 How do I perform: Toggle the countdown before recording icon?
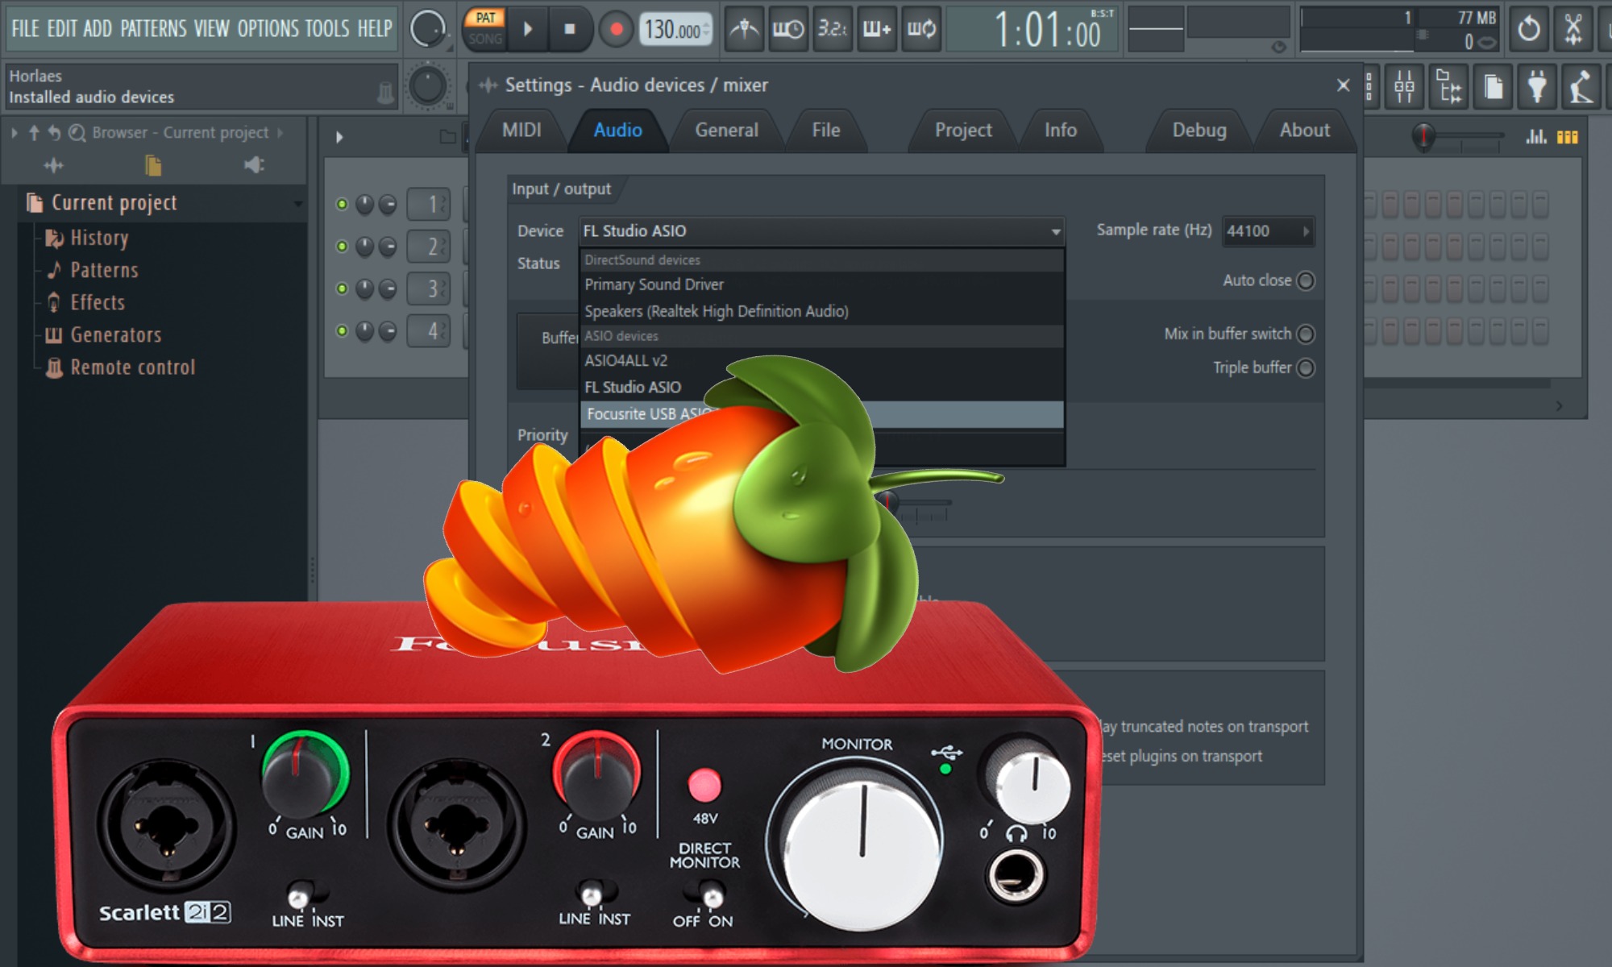point(833,30)
